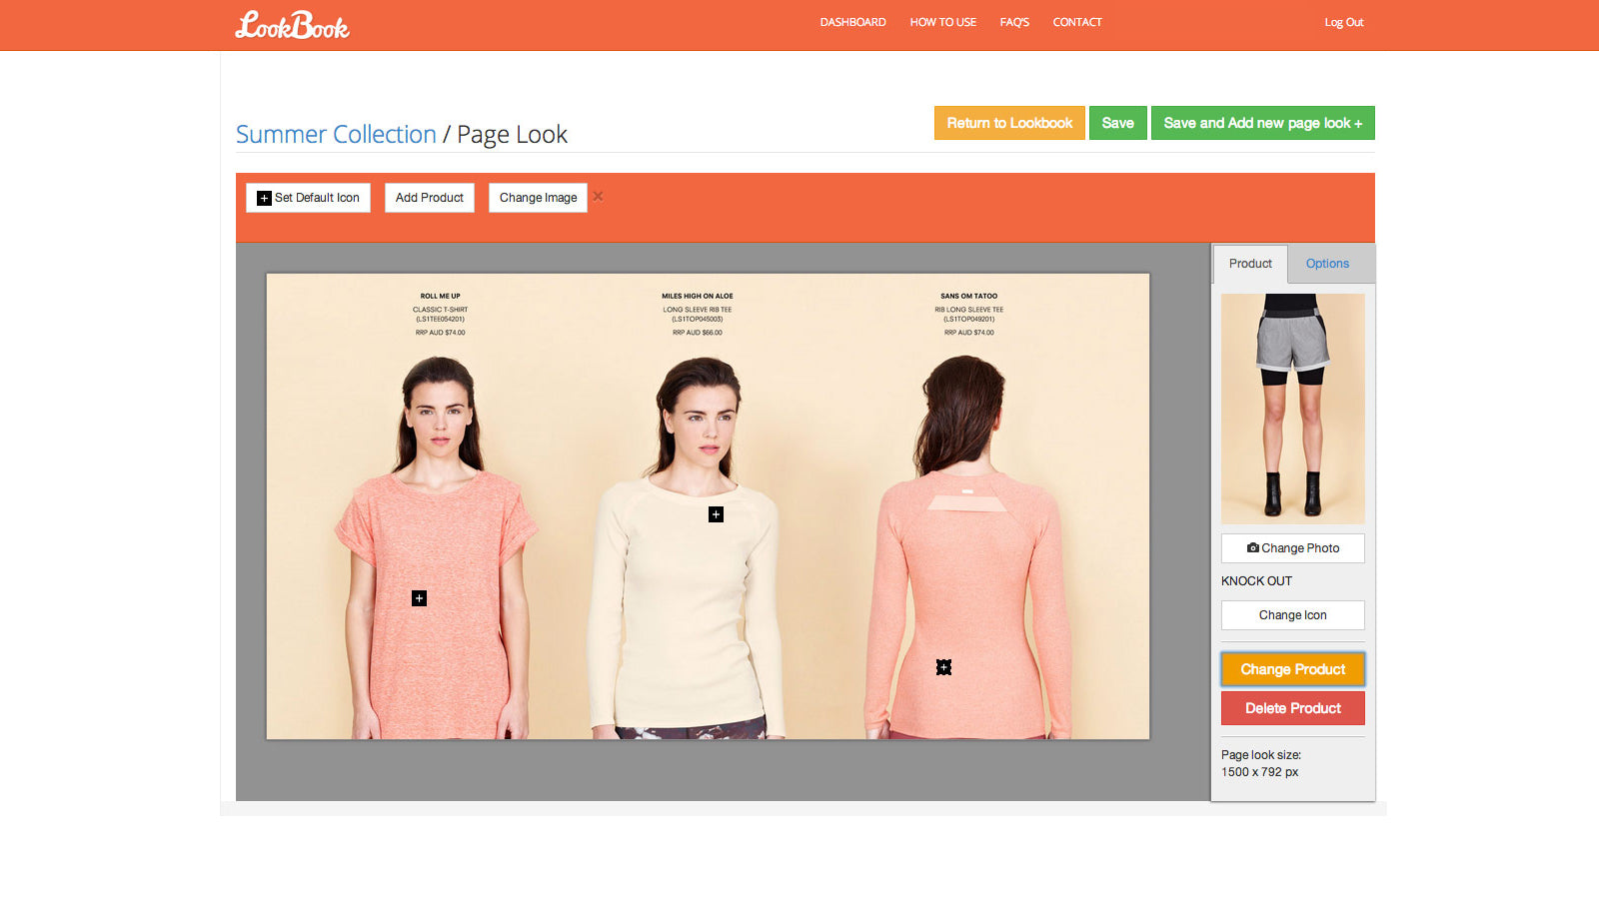Click the plus icon inside Set Default Icon button
Screen dimensions: 1599x899
[x=263, y=198]
